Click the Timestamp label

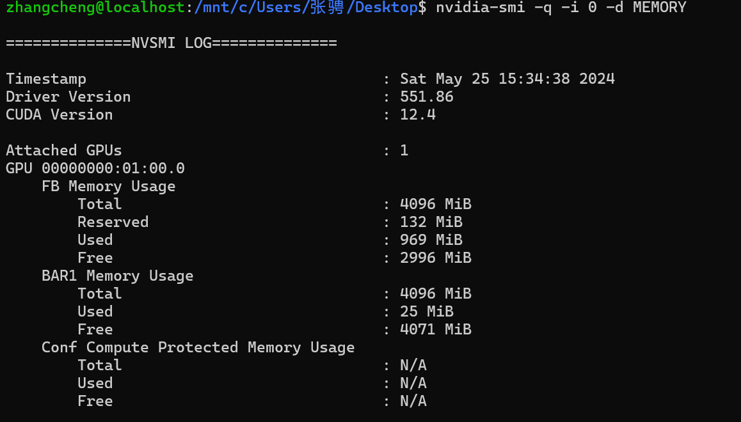click(46, 79)
